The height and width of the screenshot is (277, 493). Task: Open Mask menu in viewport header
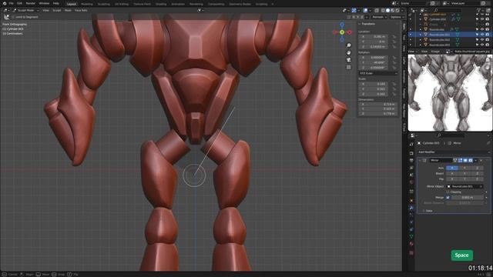click(68, 10)
